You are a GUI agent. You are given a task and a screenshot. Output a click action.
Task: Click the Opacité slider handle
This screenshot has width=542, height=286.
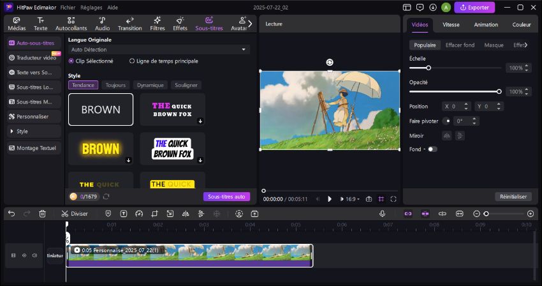(x=499, y=92)
